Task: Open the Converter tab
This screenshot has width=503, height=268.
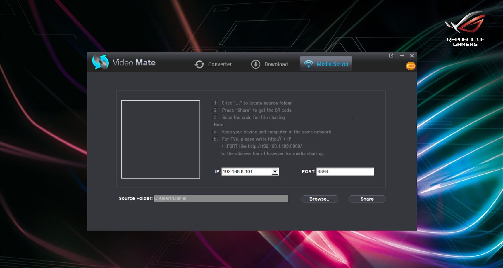Action: [213, 64]
